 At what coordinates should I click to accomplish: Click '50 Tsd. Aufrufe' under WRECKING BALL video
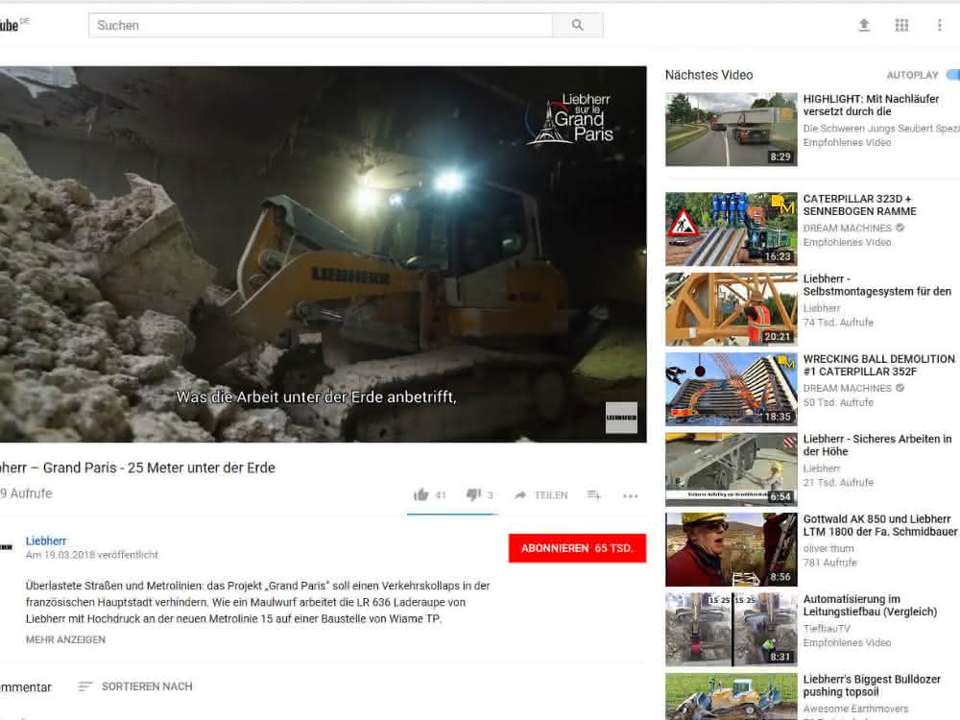[838, 402]
